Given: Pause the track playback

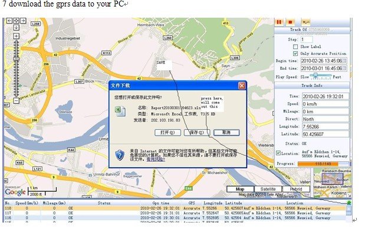Looking at the screenshot, I should (x=279, y=22).
